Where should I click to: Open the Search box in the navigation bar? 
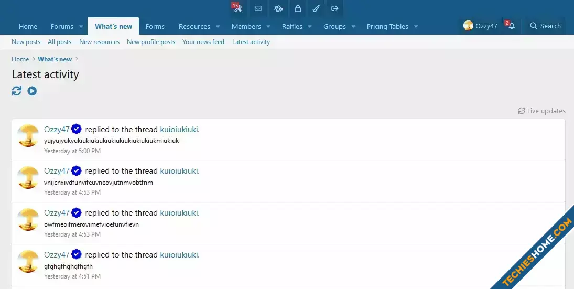point(546,26)
